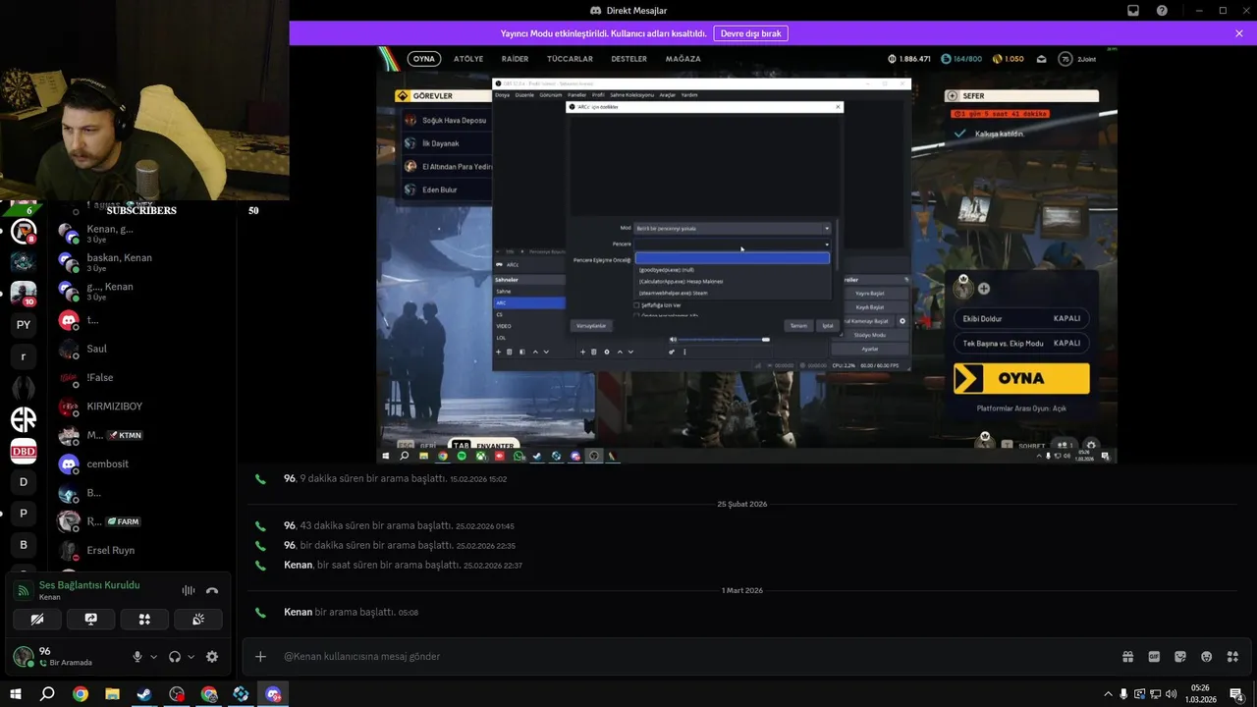The height and width of the screenshot is (707, 1257).
Task: Click the Windows Start button
Action: 16,694
